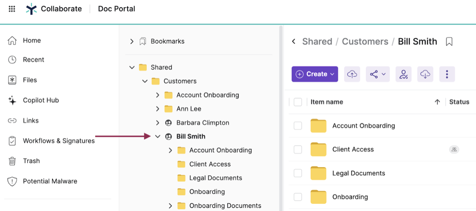The width and height of the screenshot is (476, 211).
Task: Open Account Onboarding folder in list
Action: point(364,126)
